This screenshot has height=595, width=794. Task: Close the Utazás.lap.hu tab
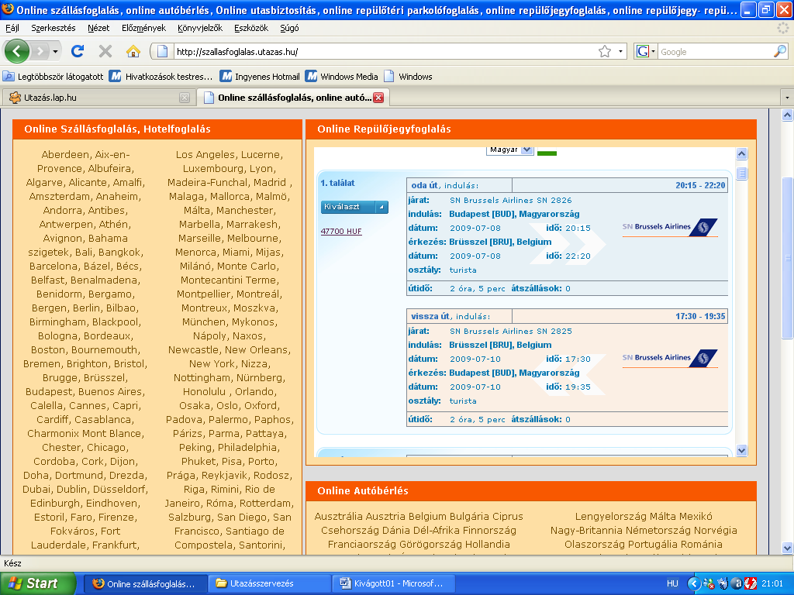click(185, 98)
